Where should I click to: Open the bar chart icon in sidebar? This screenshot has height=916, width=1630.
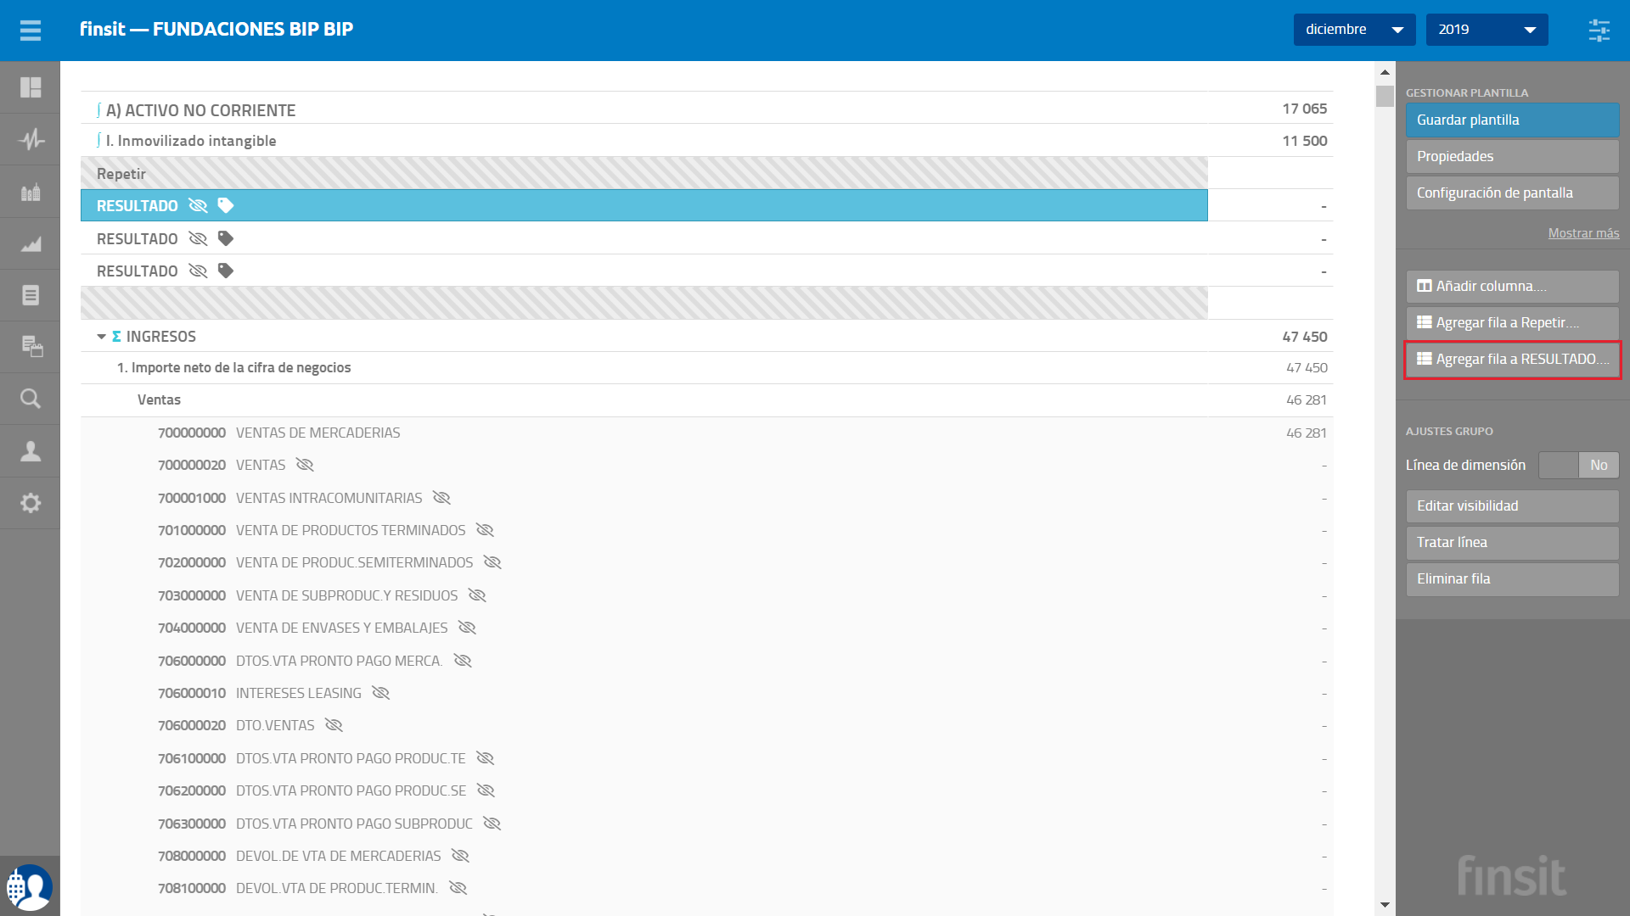pos(31,192)
